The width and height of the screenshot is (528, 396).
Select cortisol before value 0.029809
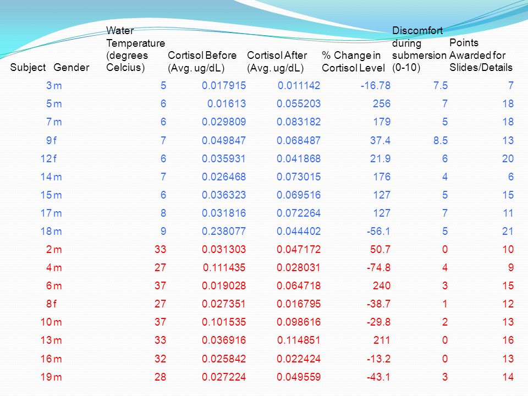click(224, 122)
